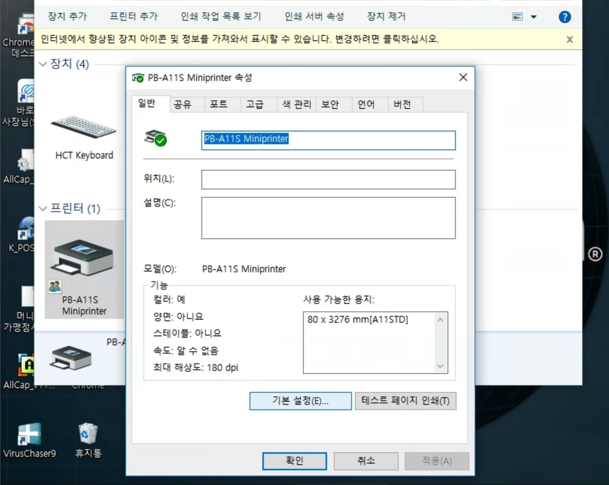Click 장치 제거 in the toolbar
This screenshot has height=485, width=609.
[x=386, y=17]
